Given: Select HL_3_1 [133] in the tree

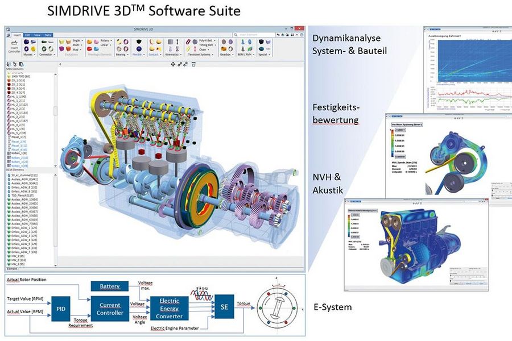Looking at the screenshot, I should click(x=18, y=113).
